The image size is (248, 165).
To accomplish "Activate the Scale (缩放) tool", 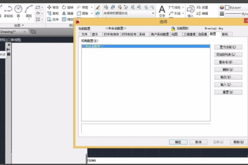I will (x=67, y=19).
